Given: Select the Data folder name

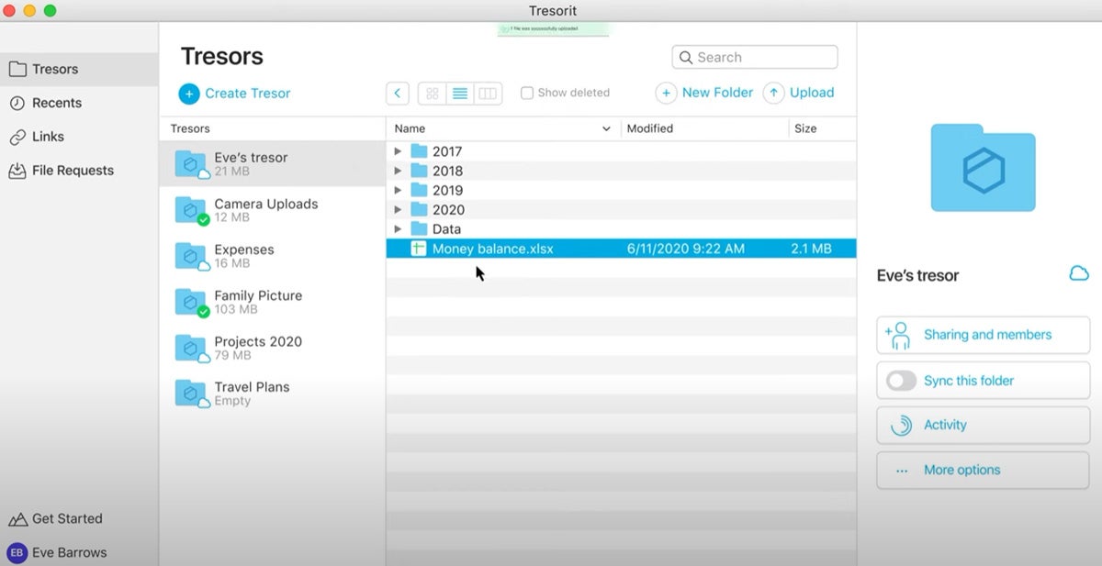Looking at the screenshot, I should [446, 229].
